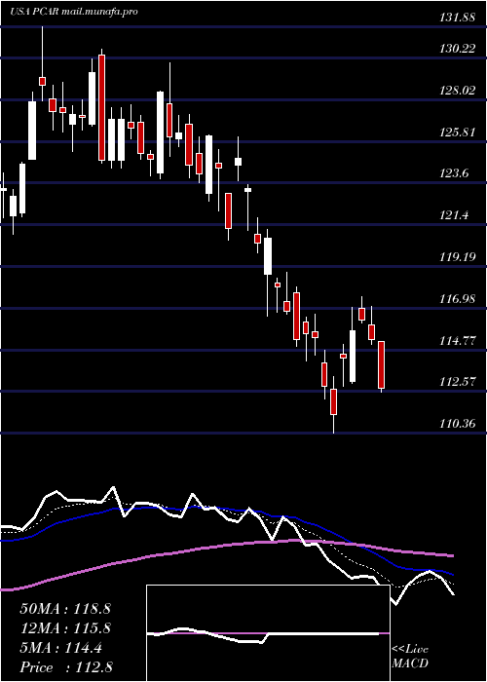This screenshot has height=682, width=487.
Task: Click the '50MA : 118.8' readout
Action: (65, 609)
